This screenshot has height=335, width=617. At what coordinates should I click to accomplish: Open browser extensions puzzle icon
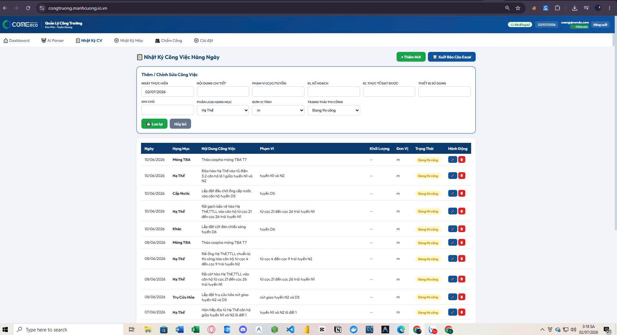(x=557, y=8)
